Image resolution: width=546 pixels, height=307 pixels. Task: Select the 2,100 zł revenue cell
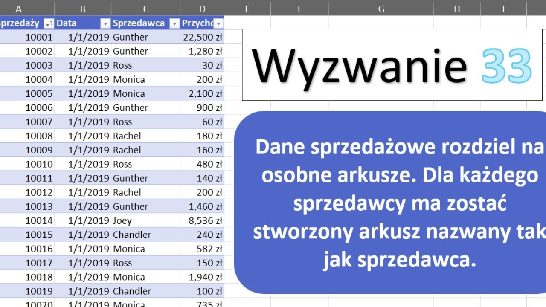click(x=202, y=93)
